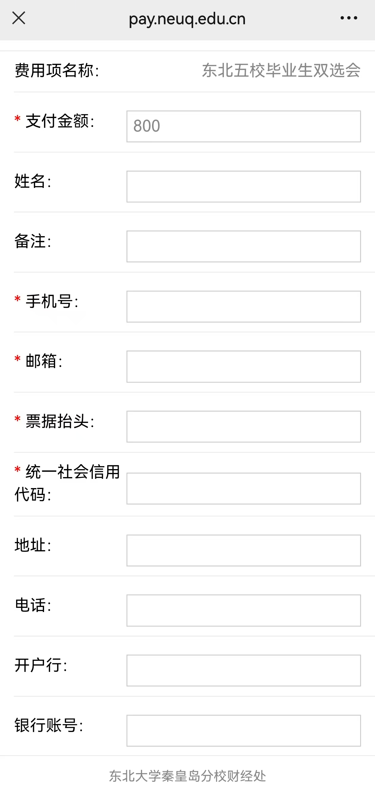Open the three-dot more options menu
Image resolution: width=375 pixels, height=791 pixels.
coord(349,18)
